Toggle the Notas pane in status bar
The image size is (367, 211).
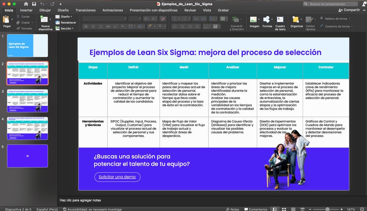click(x=233, y=210)
